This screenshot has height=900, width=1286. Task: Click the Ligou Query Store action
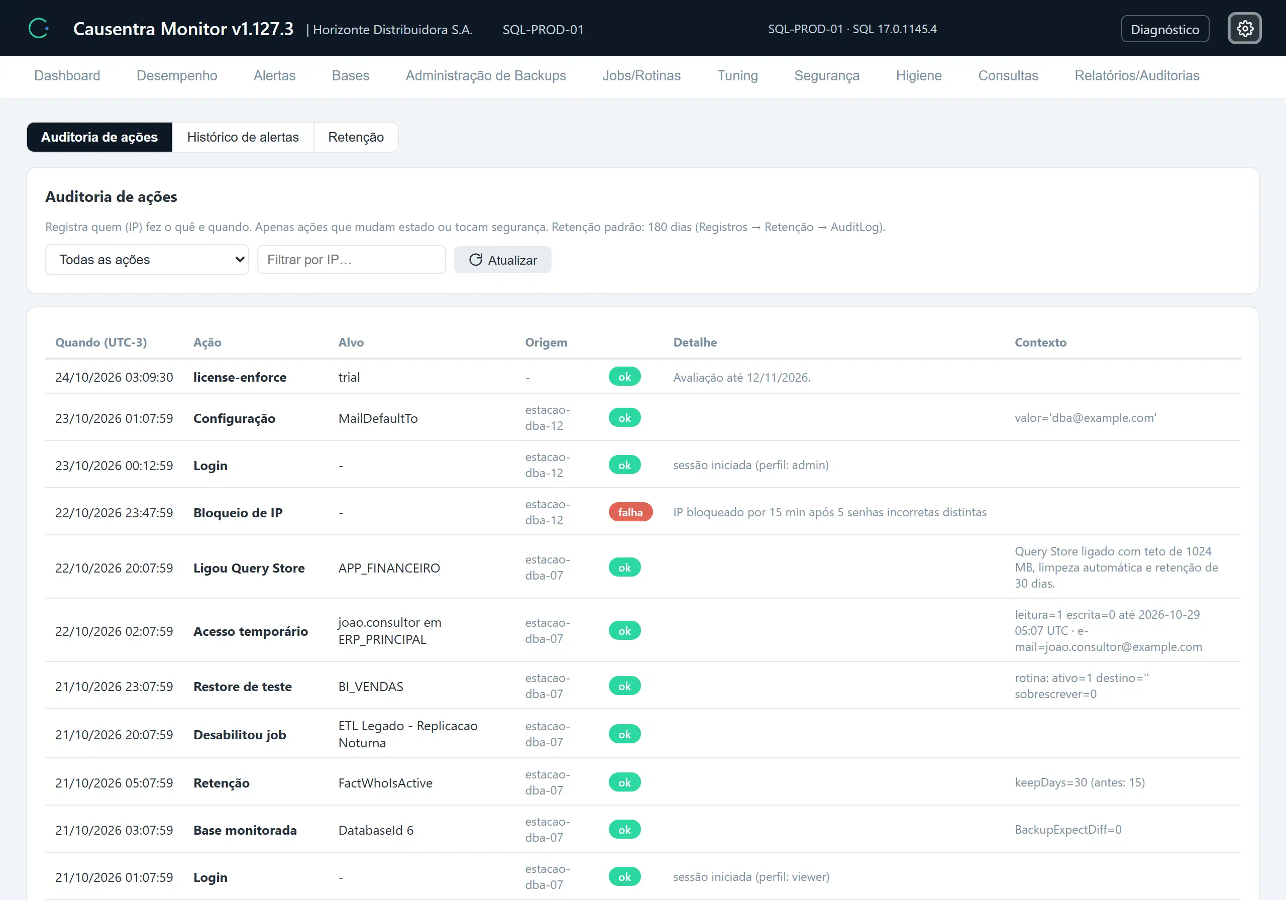tap(249, 568)
